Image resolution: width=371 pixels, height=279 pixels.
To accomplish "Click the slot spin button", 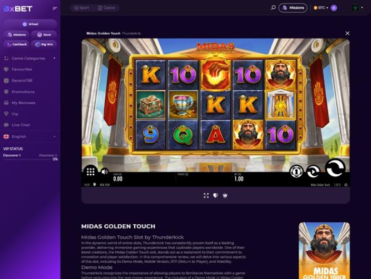I will tap(335, 168).
